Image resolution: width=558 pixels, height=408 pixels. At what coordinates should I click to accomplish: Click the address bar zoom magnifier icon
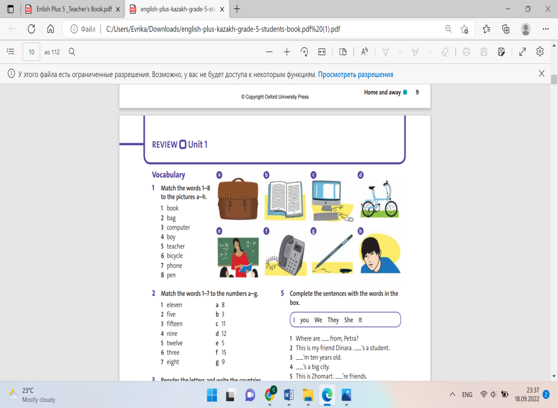click(x=448, y=29)
